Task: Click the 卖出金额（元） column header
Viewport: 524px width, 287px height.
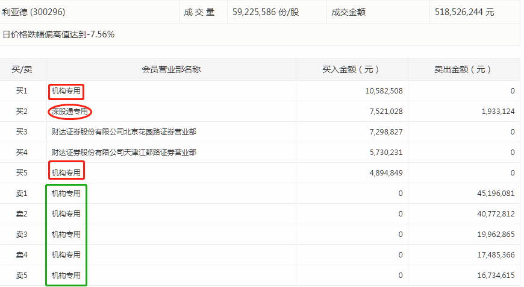Action: click(x=463, y=69)
